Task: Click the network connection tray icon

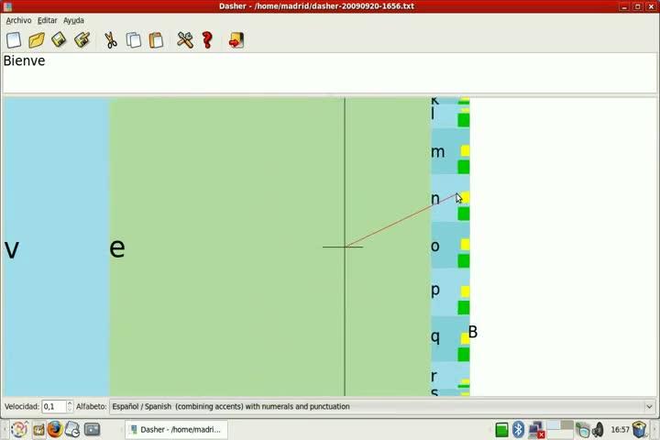Action: point(536,430)
